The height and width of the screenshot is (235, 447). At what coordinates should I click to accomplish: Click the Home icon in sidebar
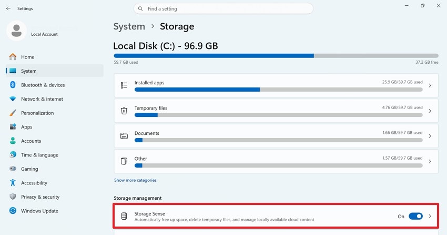(13, 57)
